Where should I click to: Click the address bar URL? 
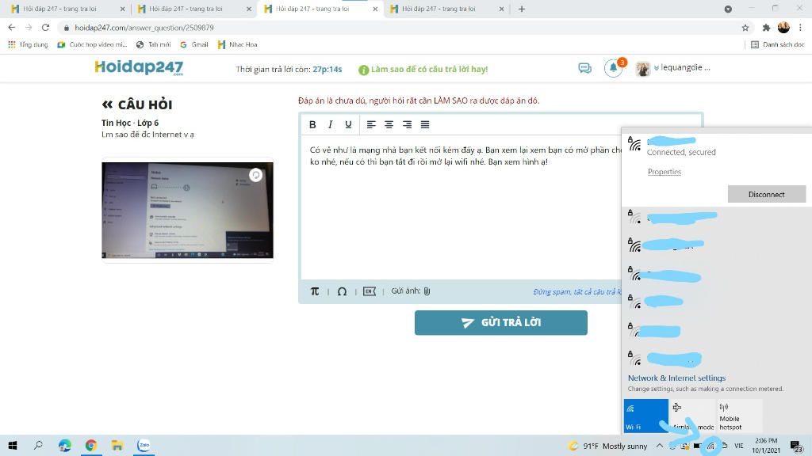pos(144,28)
